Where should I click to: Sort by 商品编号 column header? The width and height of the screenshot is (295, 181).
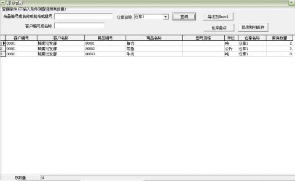click(105, 38)
